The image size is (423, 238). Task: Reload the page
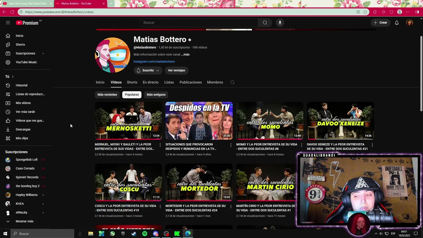coord(12,12)
